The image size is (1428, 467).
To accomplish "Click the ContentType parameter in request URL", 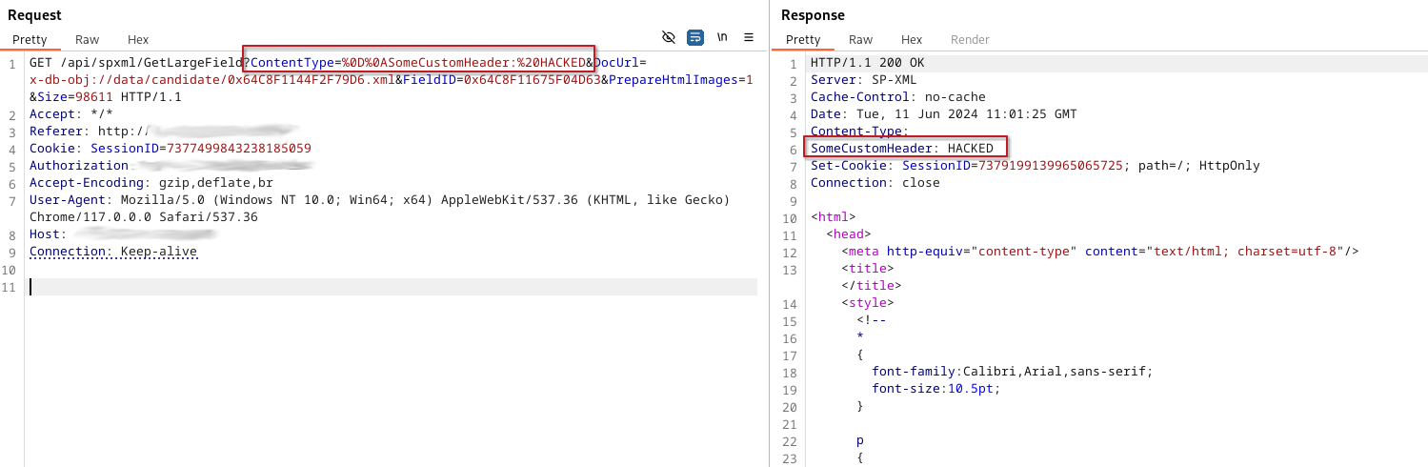I will point(292,63).
